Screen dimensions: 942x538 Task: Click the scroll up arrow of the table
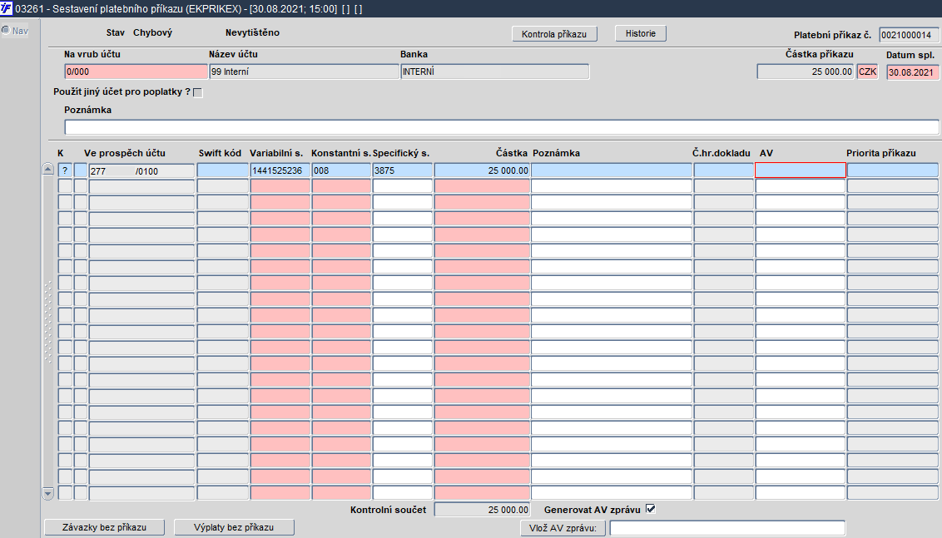(48, 170)
